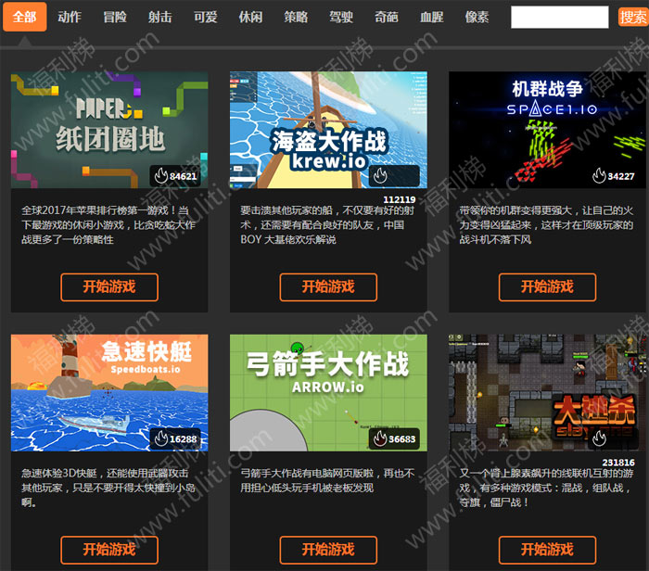Select the 全部 category tab

pos(25,17)
